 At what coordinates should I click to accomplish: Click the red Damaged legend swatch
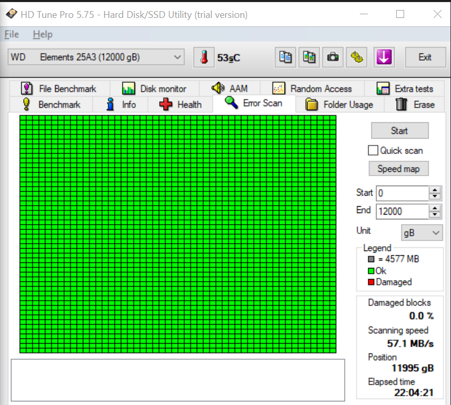(x=371, y=282)
